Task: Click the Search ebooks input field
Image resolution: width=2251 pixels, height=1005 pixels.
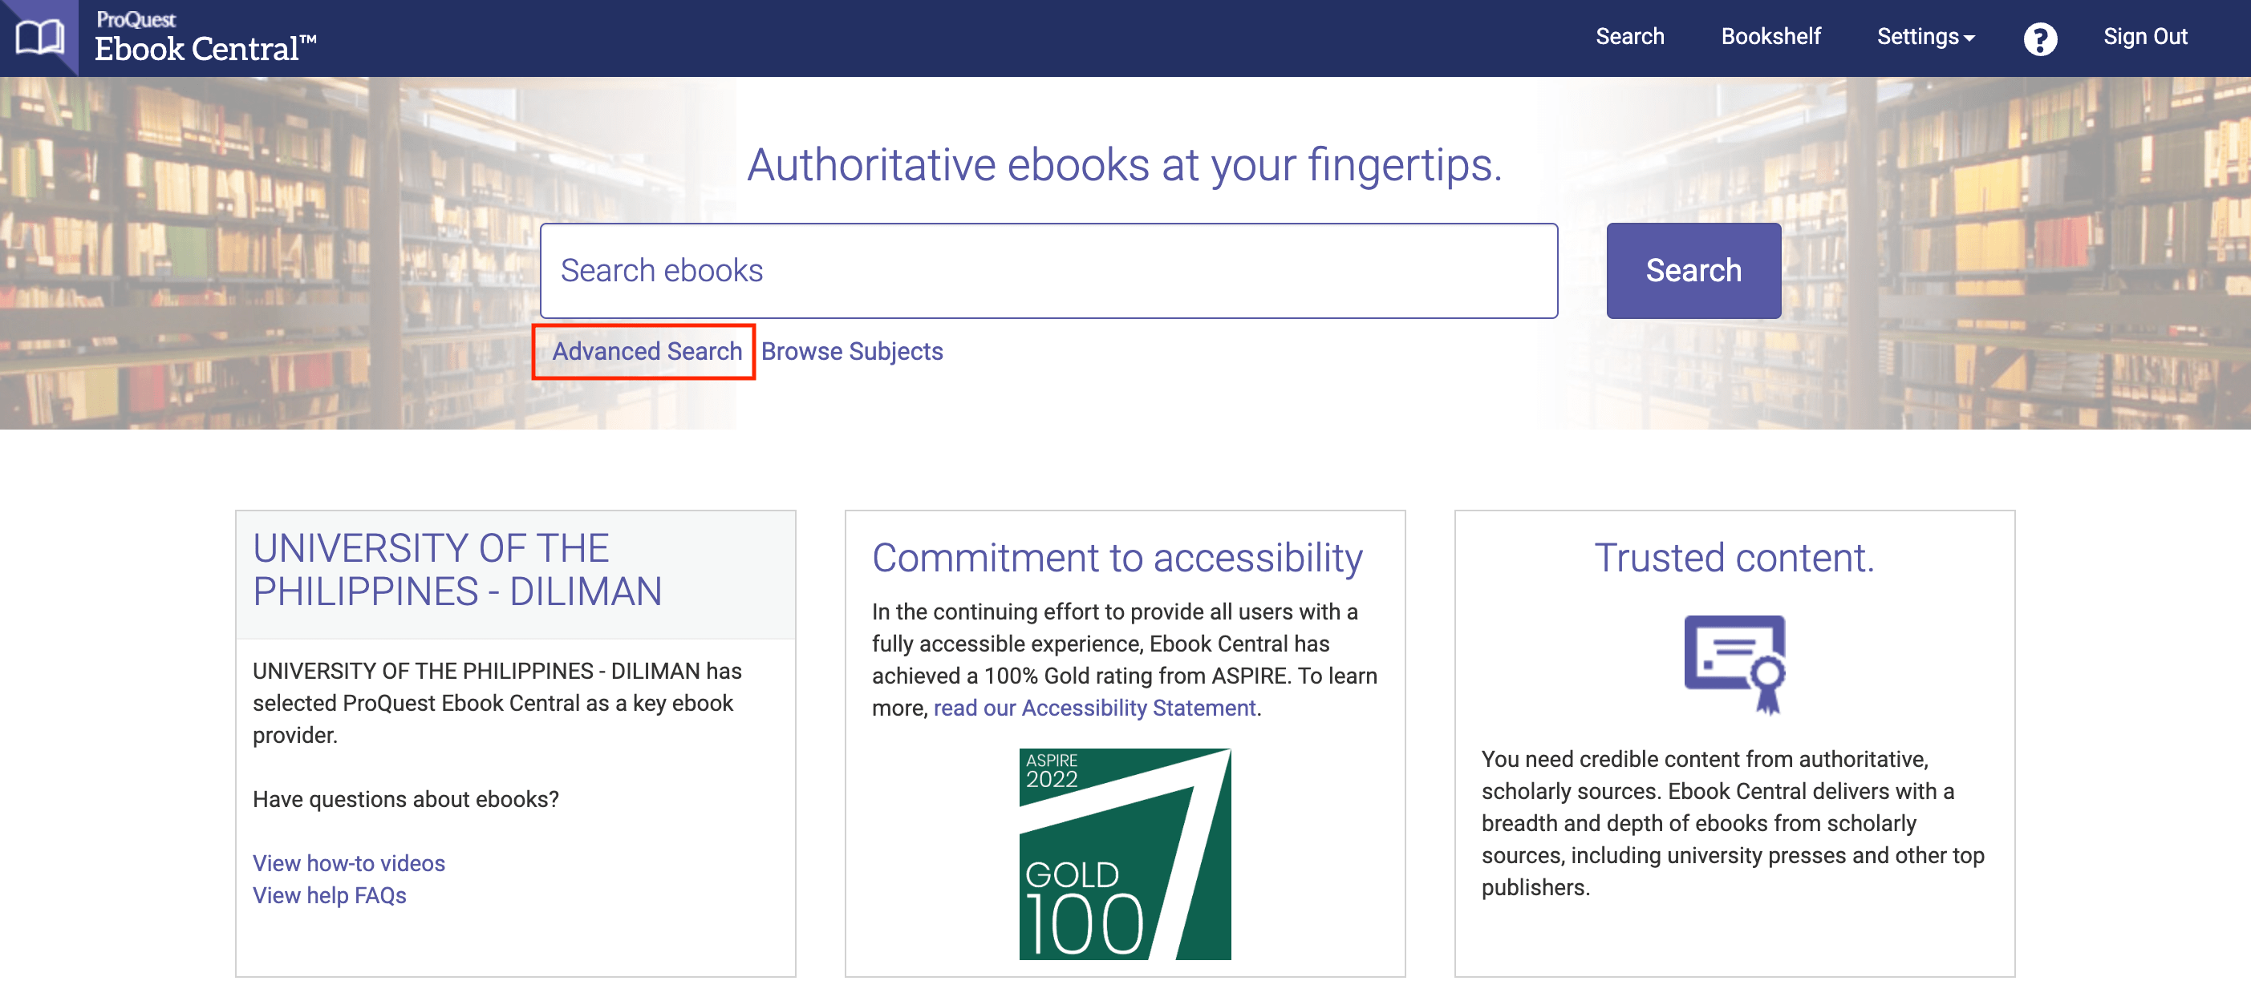Action: (1048, 271)
